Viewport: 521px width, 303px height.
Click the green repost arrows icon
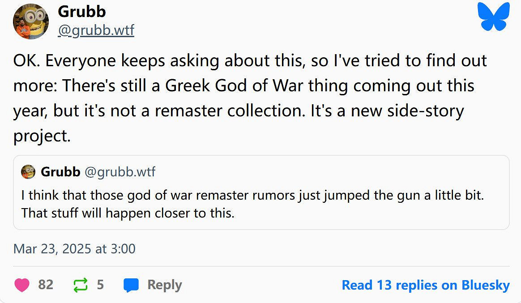click(x=81, y=285)
